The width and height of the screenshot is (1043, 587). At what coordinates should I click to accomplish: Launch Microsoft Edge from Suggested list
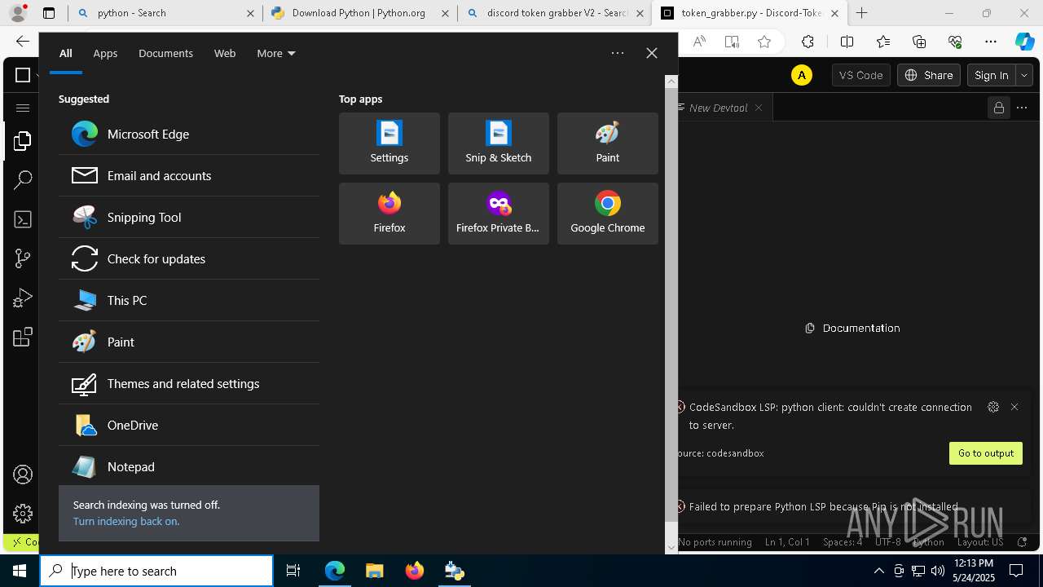[189, 134]
